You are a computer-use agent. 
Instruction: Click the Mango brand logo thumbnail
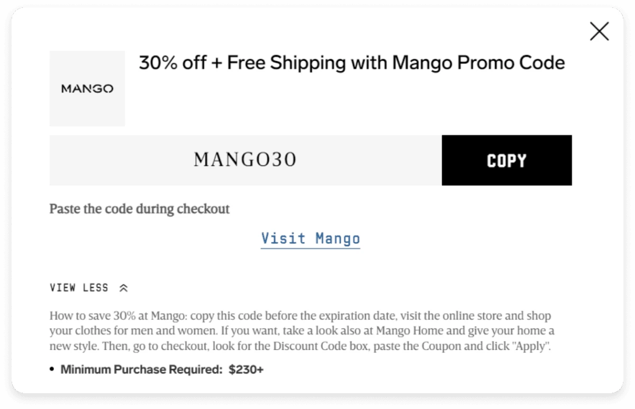click(x=87, y=88)
